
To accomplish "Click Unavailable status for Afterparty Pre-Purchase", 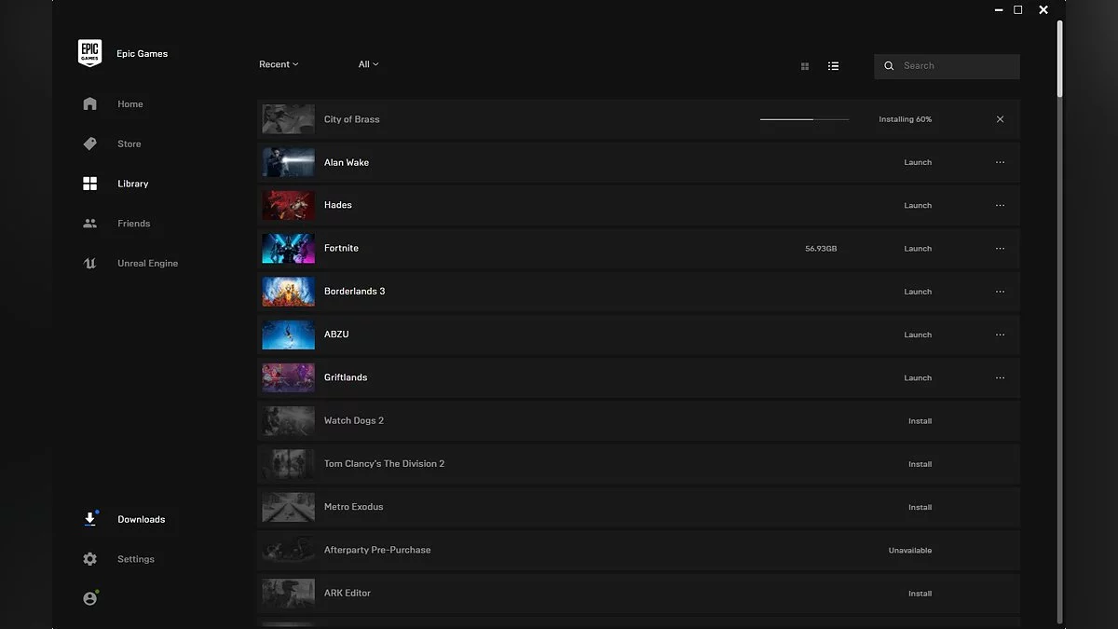I will (910, 550).
